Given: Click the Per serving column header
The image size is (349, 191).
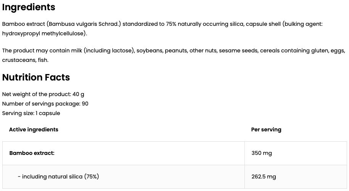Looking at the screenshot, I should (266, 129).
